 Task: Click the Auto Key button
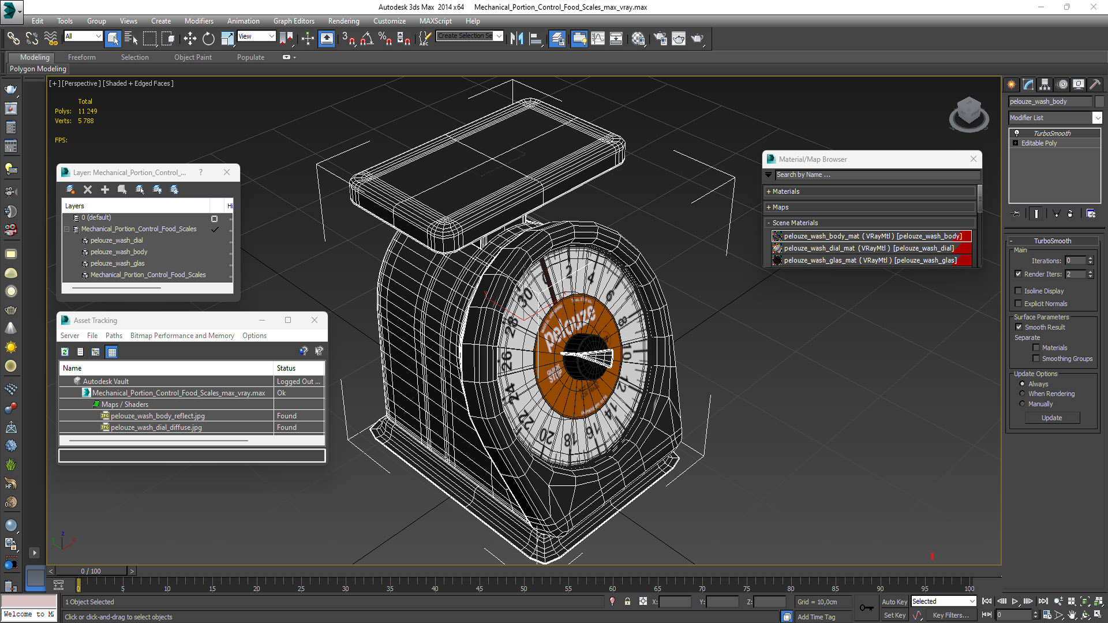(894, 602)
